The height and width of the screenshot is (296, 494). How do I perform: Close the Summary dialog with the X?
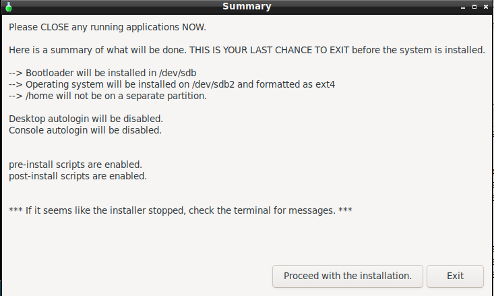[x=485, y=7]
